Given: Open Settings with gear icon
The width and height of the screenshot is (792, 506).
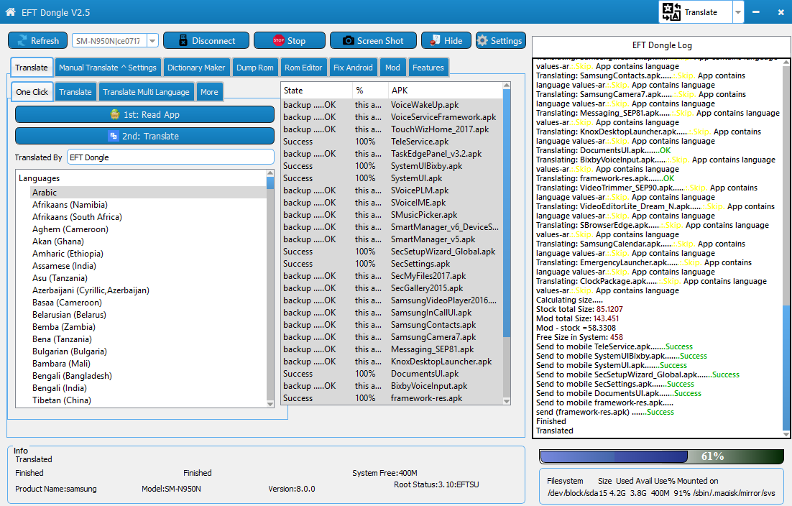Looking at the screenshot, I should click(x=500, y=40).
